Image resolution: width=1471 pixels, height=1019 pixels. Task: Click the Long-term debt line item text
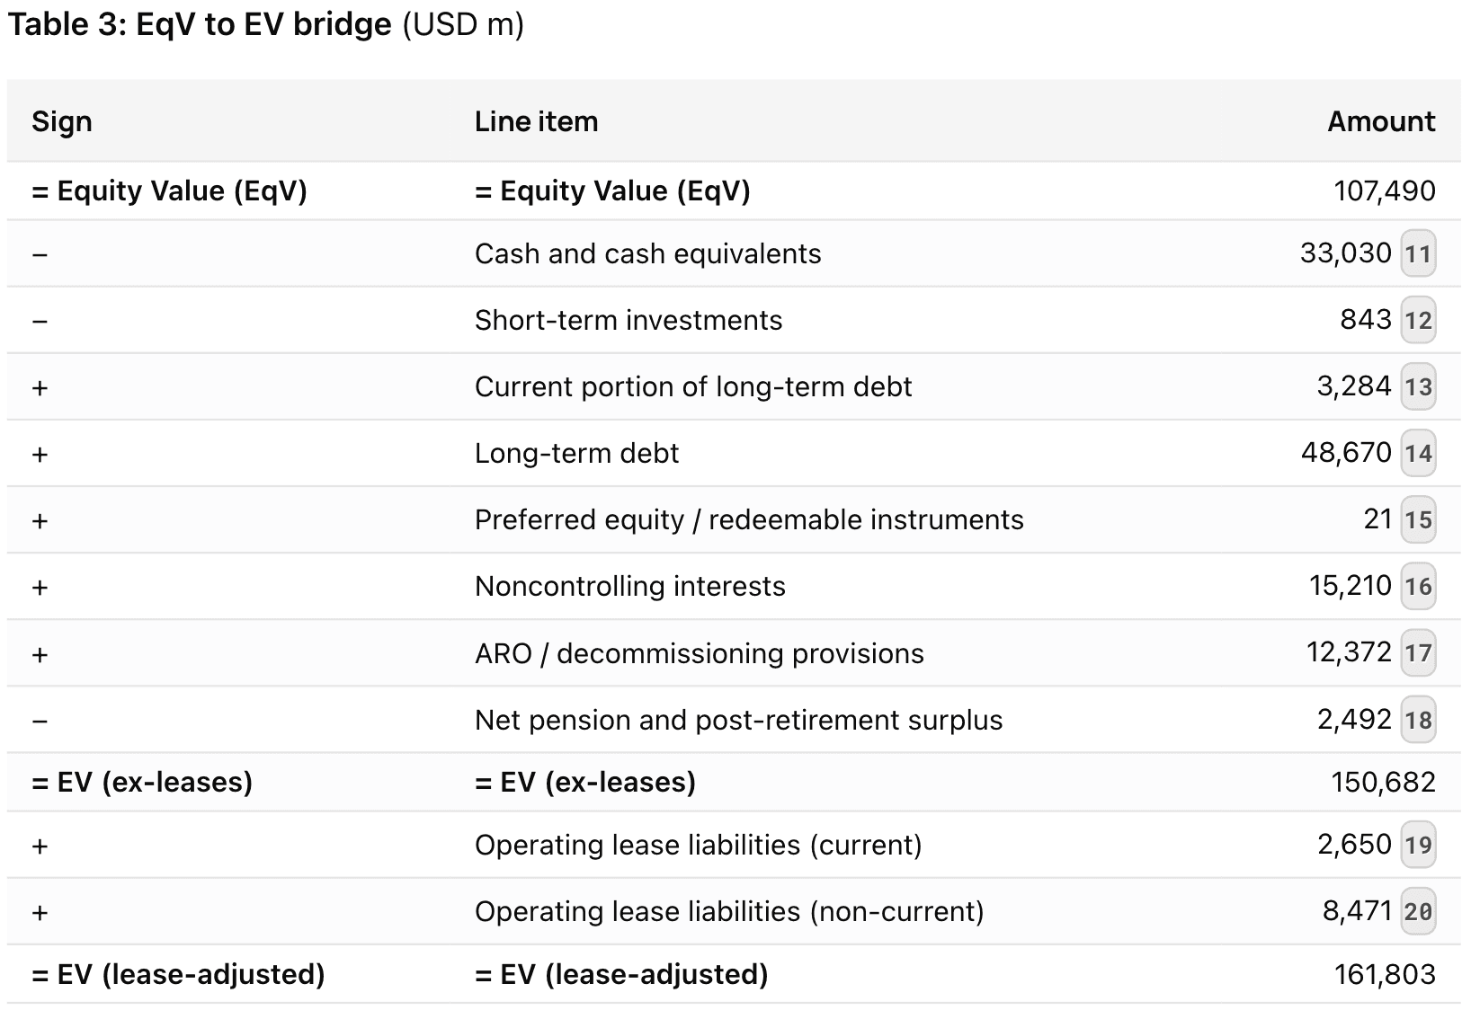[576, 454]
